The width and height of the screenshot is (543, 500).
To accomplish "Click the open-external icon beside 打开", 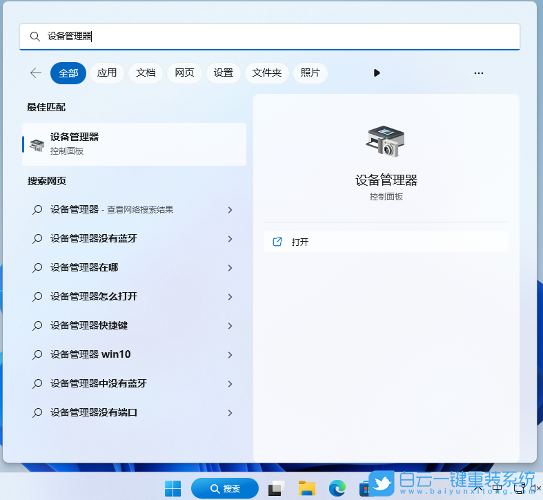I will click(277, 242).
